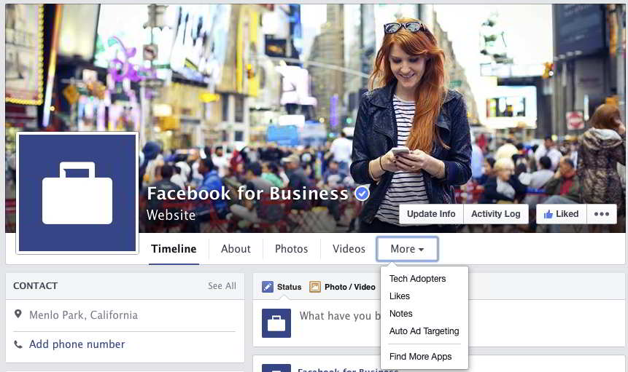Select Auto Ad Targeting menu entry

pyautogui.click(x=424, y=331)
